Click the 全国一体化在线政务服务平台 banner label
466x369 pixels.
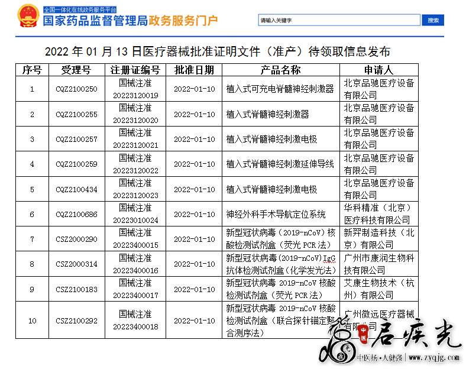pos(80,9)
